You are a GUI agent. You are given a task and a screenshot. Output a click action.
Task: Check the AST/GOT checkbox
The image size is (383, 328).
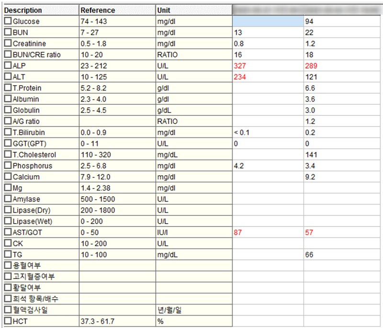tap(8, 232)
